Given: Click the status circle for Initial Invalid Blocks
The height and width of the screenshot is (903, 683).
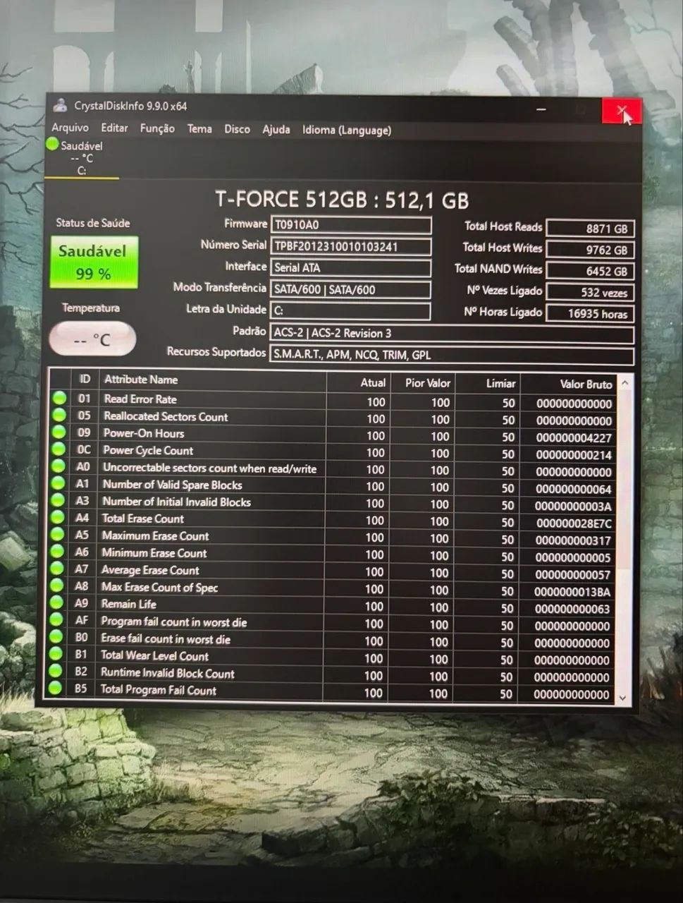Looking at the screenshot, I should coord(59,500).
